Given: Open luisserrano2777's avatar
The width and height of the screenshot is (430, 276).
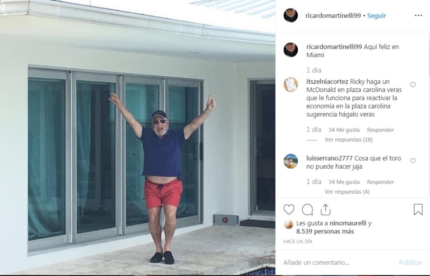Looking at the screenshot, I should (291, 161).
